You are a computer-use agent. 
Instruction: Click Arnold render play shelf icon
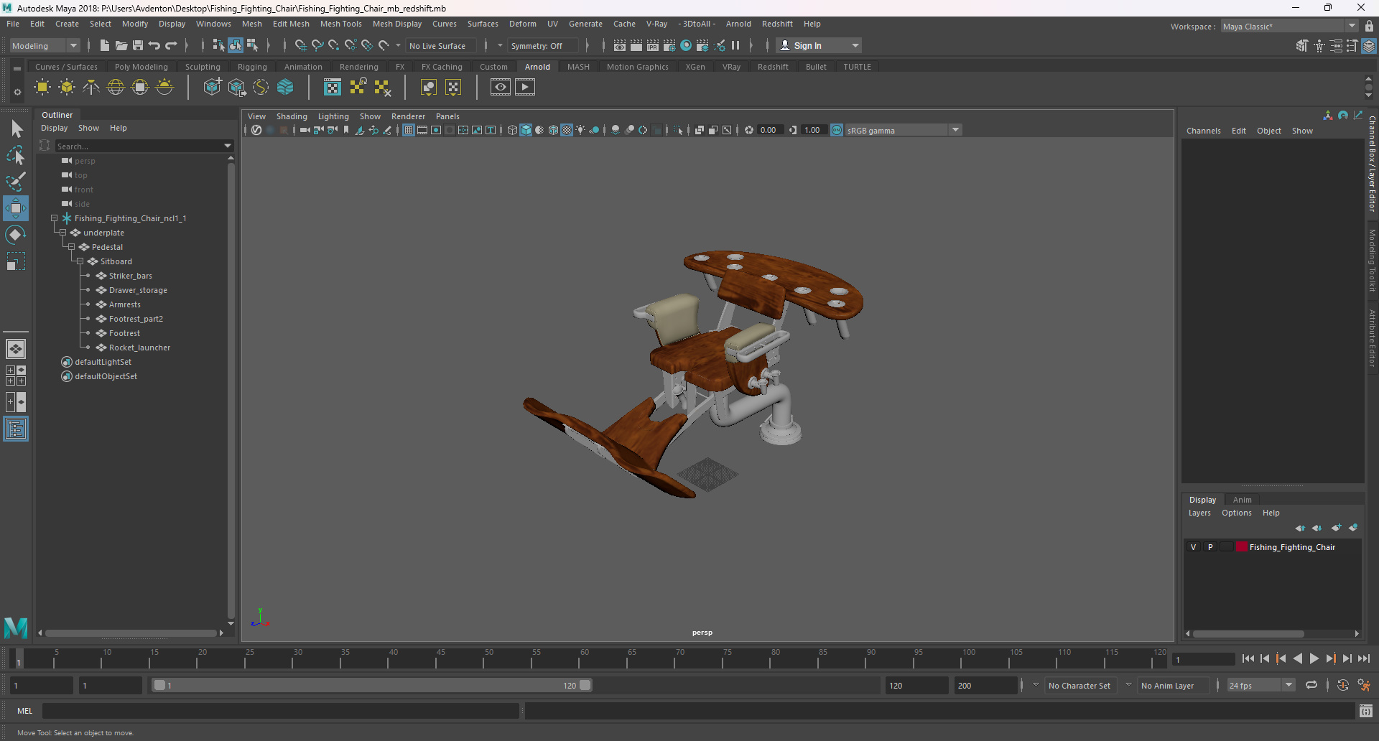[x=525, y=88]
